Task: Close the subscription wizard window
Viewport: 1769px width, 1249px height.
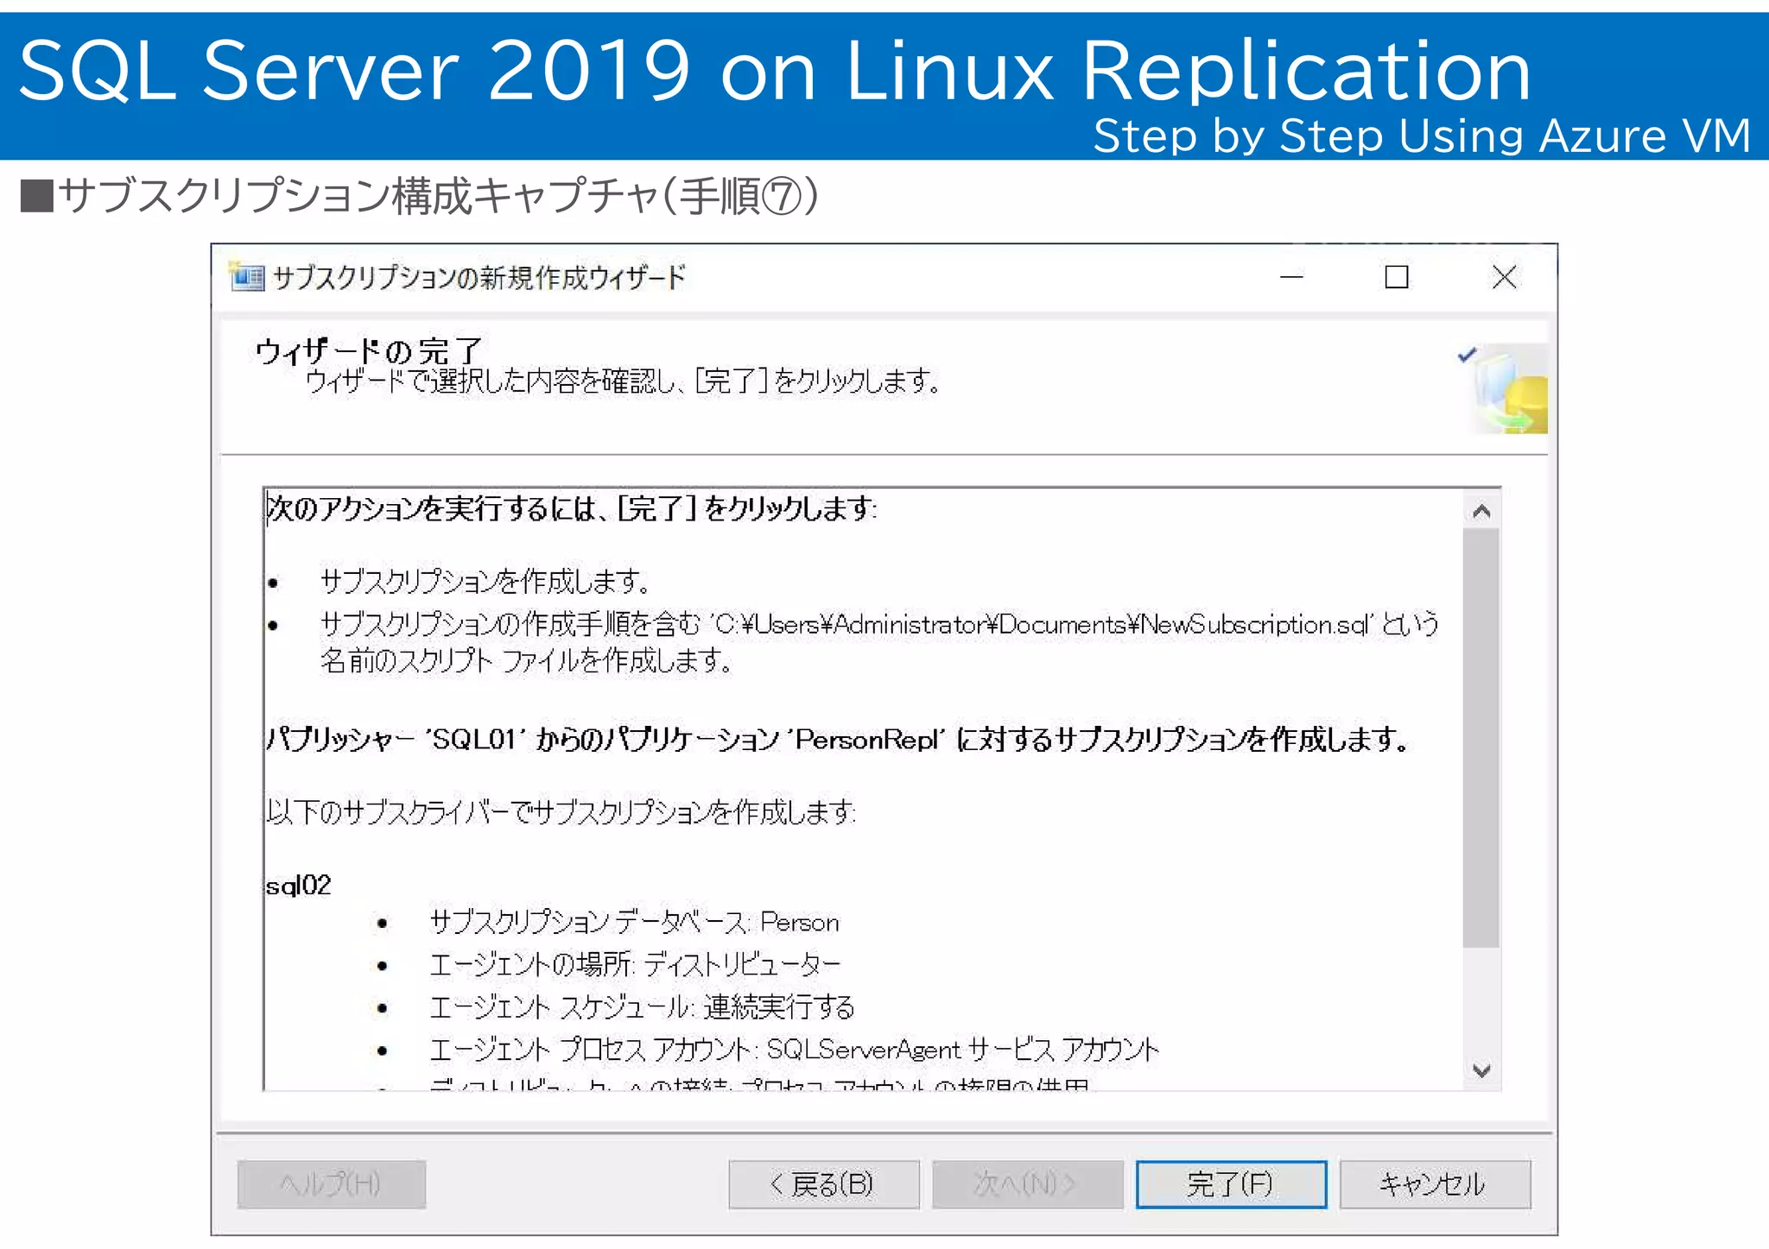Action: [x=1505, y=277]
